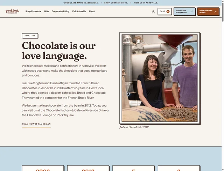Click the photo of Jael and Dan
This screenshot has height=171, width=224.
coord(160,78)
